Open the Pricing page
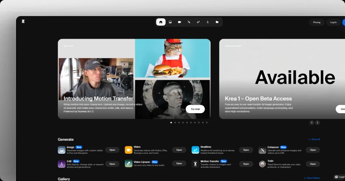 317,22
